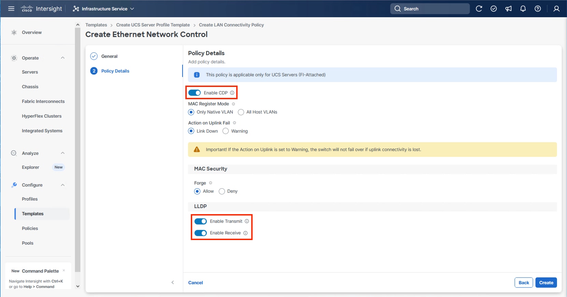Open the announcements megaphone icon
Image resolution: width=567 pixels, height=297 pixels.
(508, 9)
